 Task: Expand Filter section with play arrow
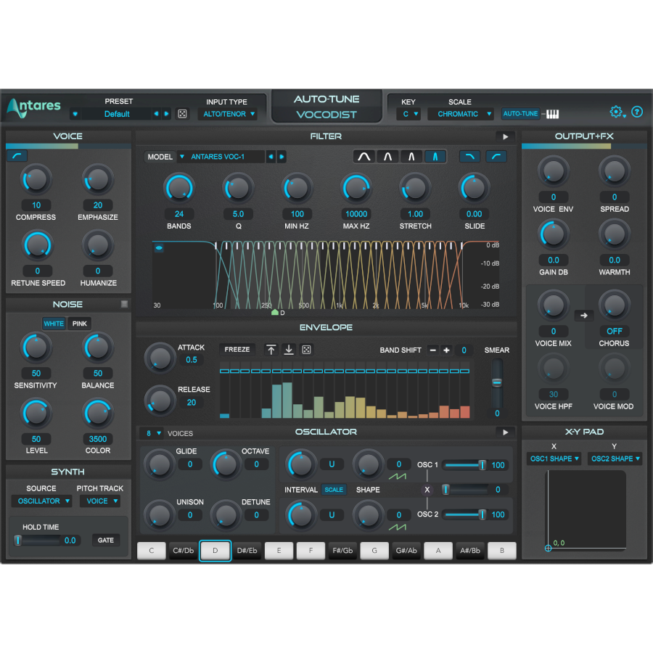[x=505, y=136]
